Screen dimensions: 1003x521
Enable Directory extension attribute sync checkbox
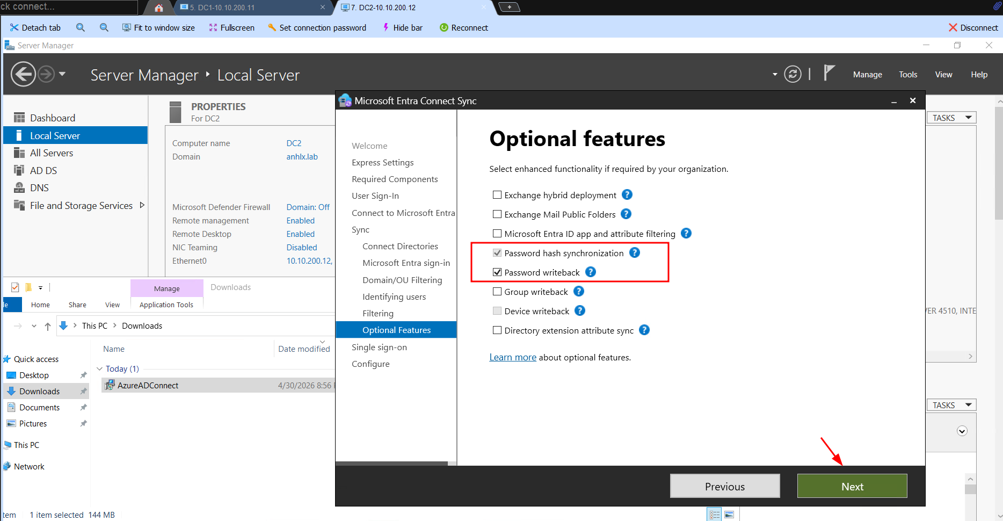[497, 330]
